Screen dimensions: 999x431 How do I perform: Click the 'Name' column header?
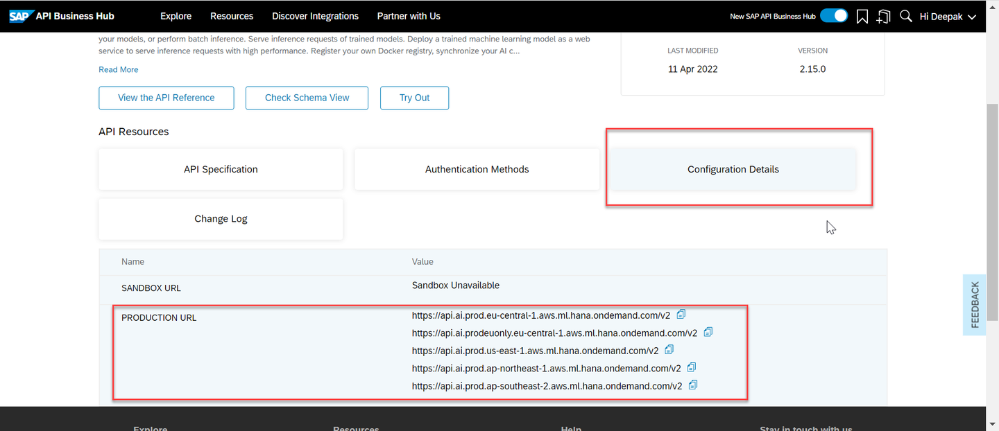pos(133,261)
